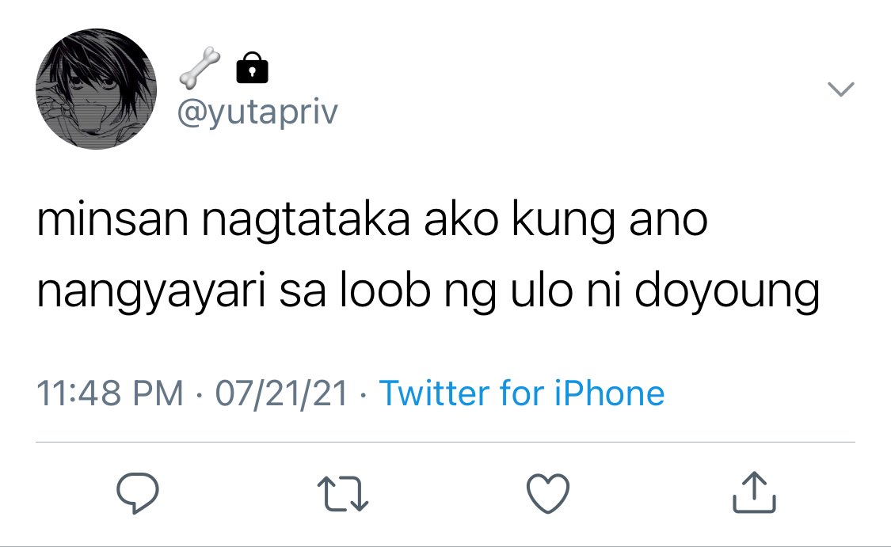The image size is (891, 547).
Task: Click the divider line above action icons
Action: (445, 442)
